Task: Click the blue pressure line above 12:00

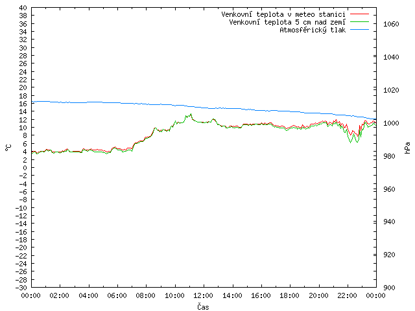Action: click(204, 108)
